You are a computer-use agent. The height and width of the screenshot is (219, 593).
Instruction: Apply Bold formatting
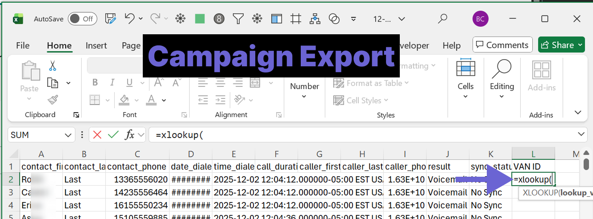pyautogui.click(x=95, y=83)
